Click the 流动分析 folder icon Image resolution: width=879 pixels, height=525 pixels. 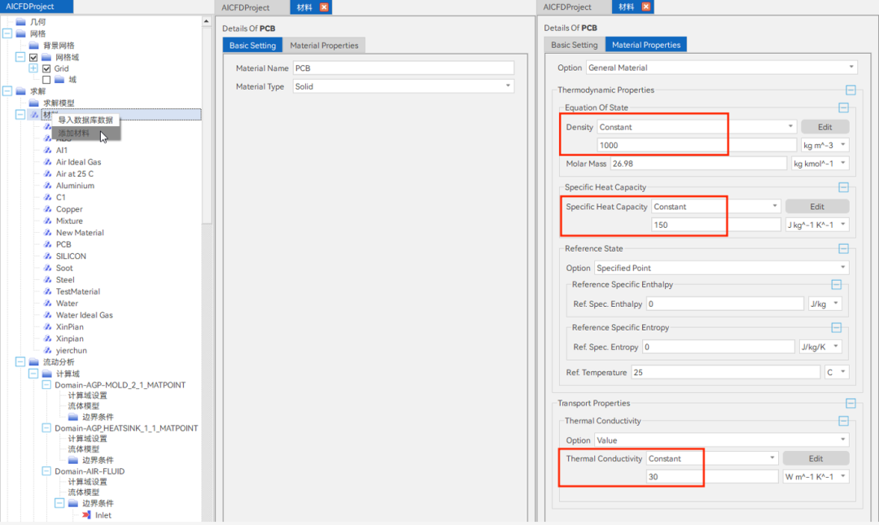[33, 361]
